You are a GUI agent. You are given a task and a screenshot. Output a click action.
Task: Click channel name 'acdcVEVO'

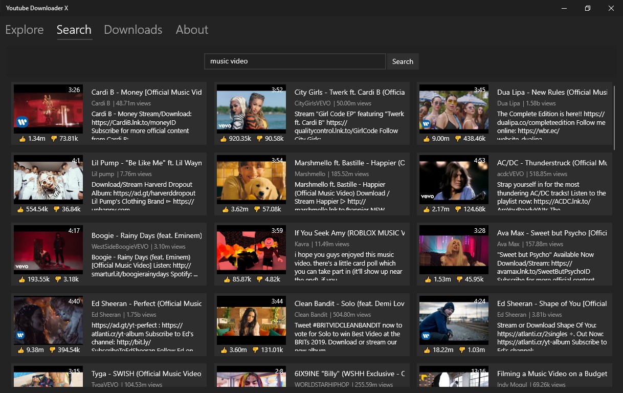(510, 174)
